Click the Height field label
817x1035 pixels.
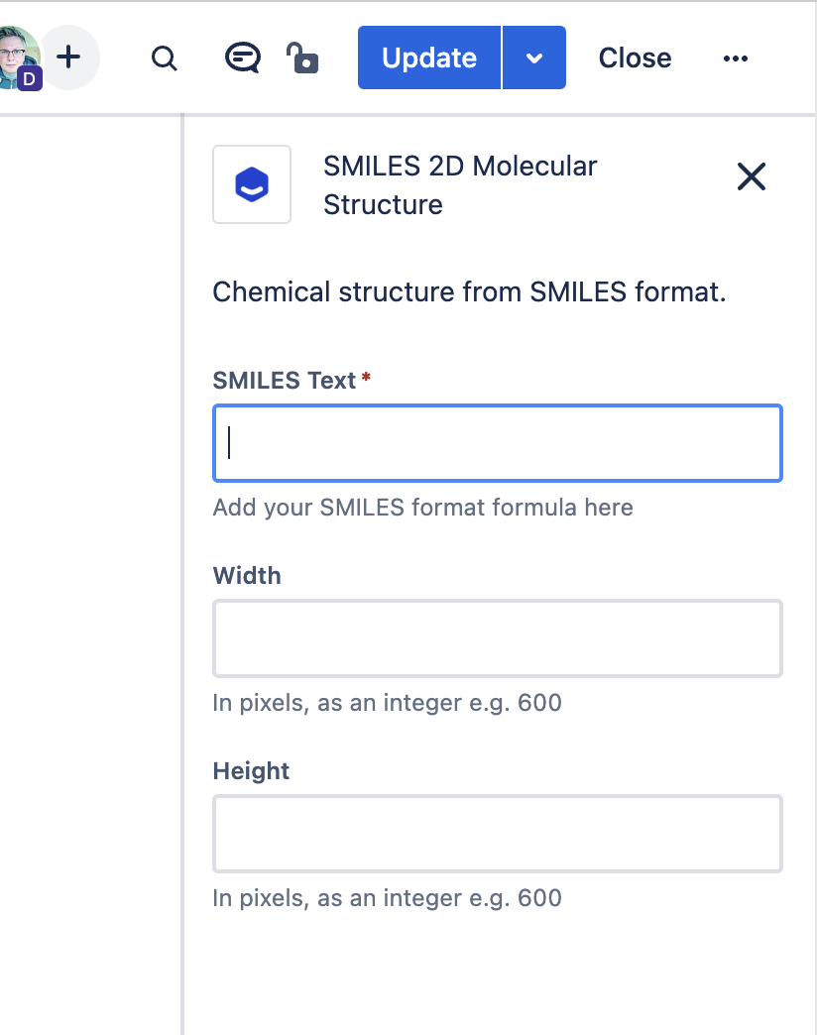pyautogui.click(x=250, y=770)
